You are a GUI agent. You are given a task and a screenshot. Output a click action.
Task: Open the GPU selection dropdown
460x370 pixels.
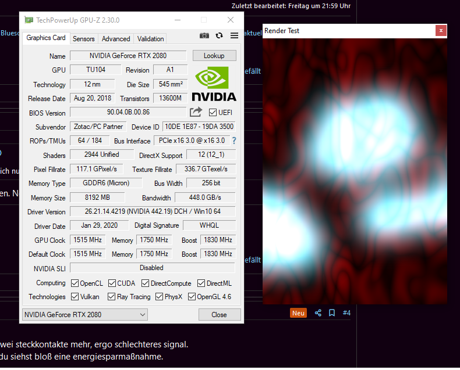pyautogui.click(x=85, y=315)
